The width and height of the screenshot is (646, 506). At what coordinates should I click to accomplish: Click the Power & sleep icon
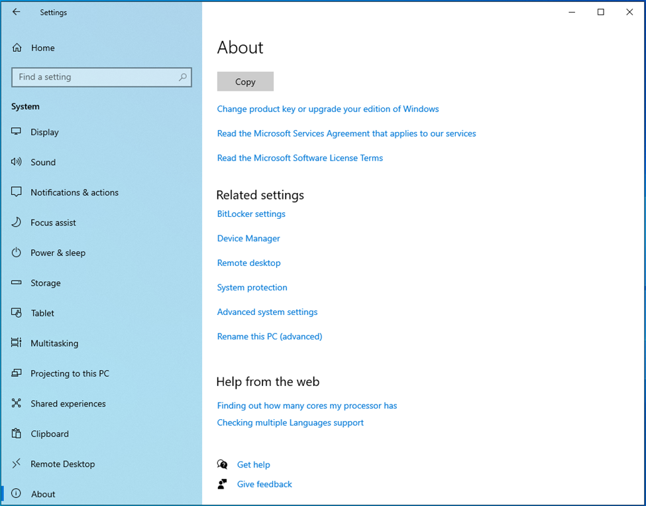[16, 253]
